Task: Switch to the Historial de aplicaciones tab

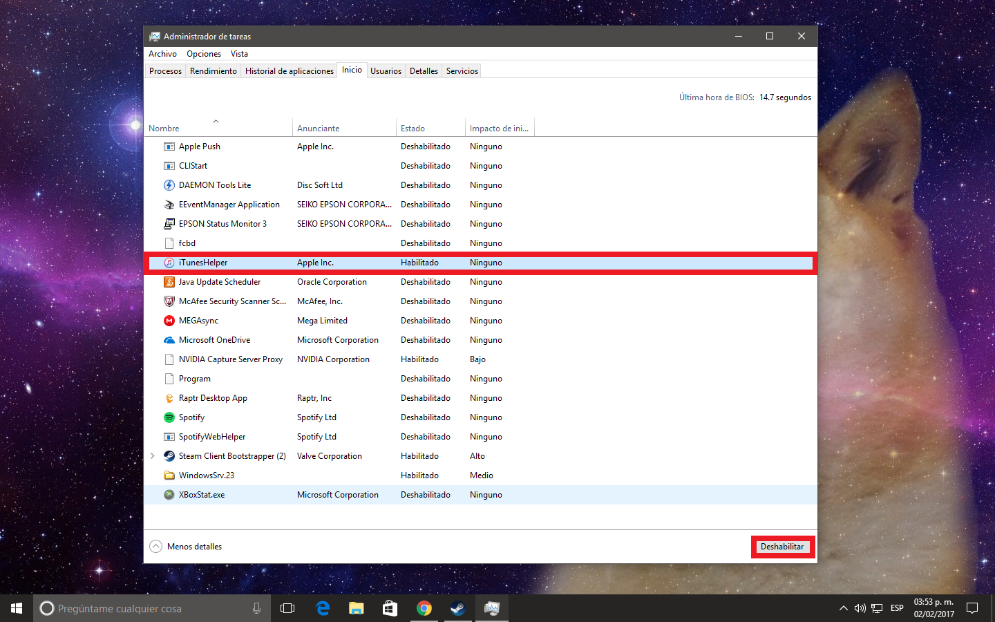Action: pyautogui.click(x=290, y=71)
